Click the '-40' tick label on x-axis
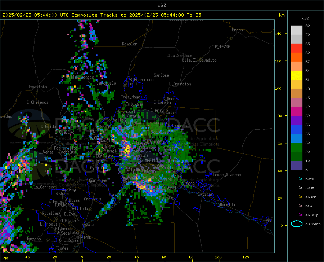Viewport: 324px width, 262px height. [26, 257]
